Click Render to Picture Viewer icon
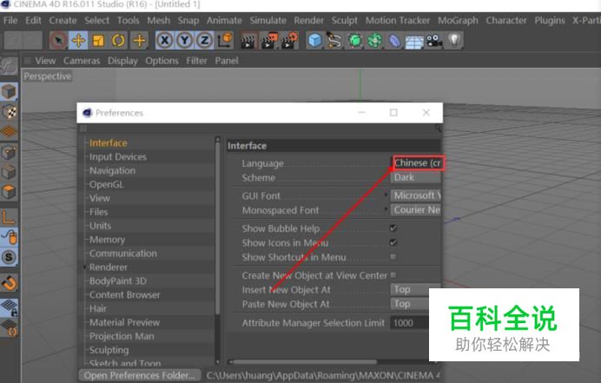601x383 pixels. [x=269, y=40]
